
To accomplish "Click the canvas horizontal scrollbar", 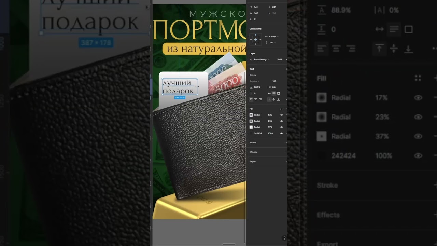I will pyautogui.click(x=229, y=244).
